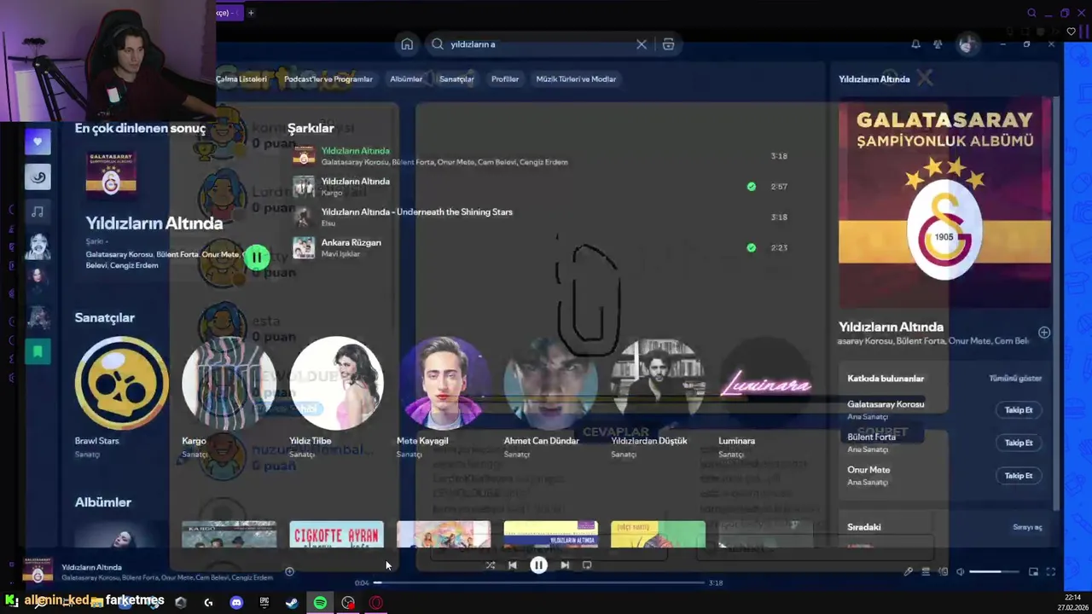Screen dimensions: 1092x614
Task: Clear the search field with the X
Action: point(642,44)
